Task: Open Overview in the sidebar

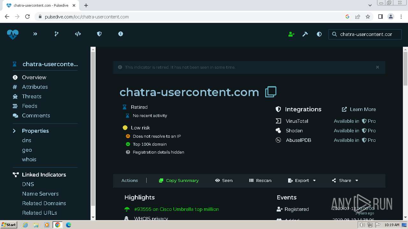Action: point(34,77)
